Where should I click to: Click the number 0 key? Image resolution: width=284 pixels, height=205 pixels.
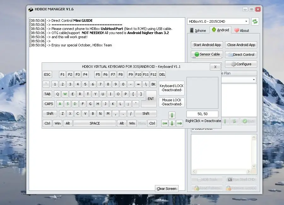click(x=123, y=84)
